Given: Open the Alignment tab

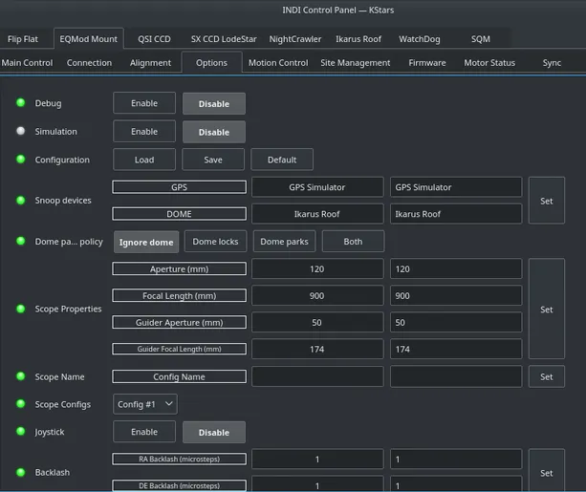Looking at the screenshot, I should click(x=151, y=63).
